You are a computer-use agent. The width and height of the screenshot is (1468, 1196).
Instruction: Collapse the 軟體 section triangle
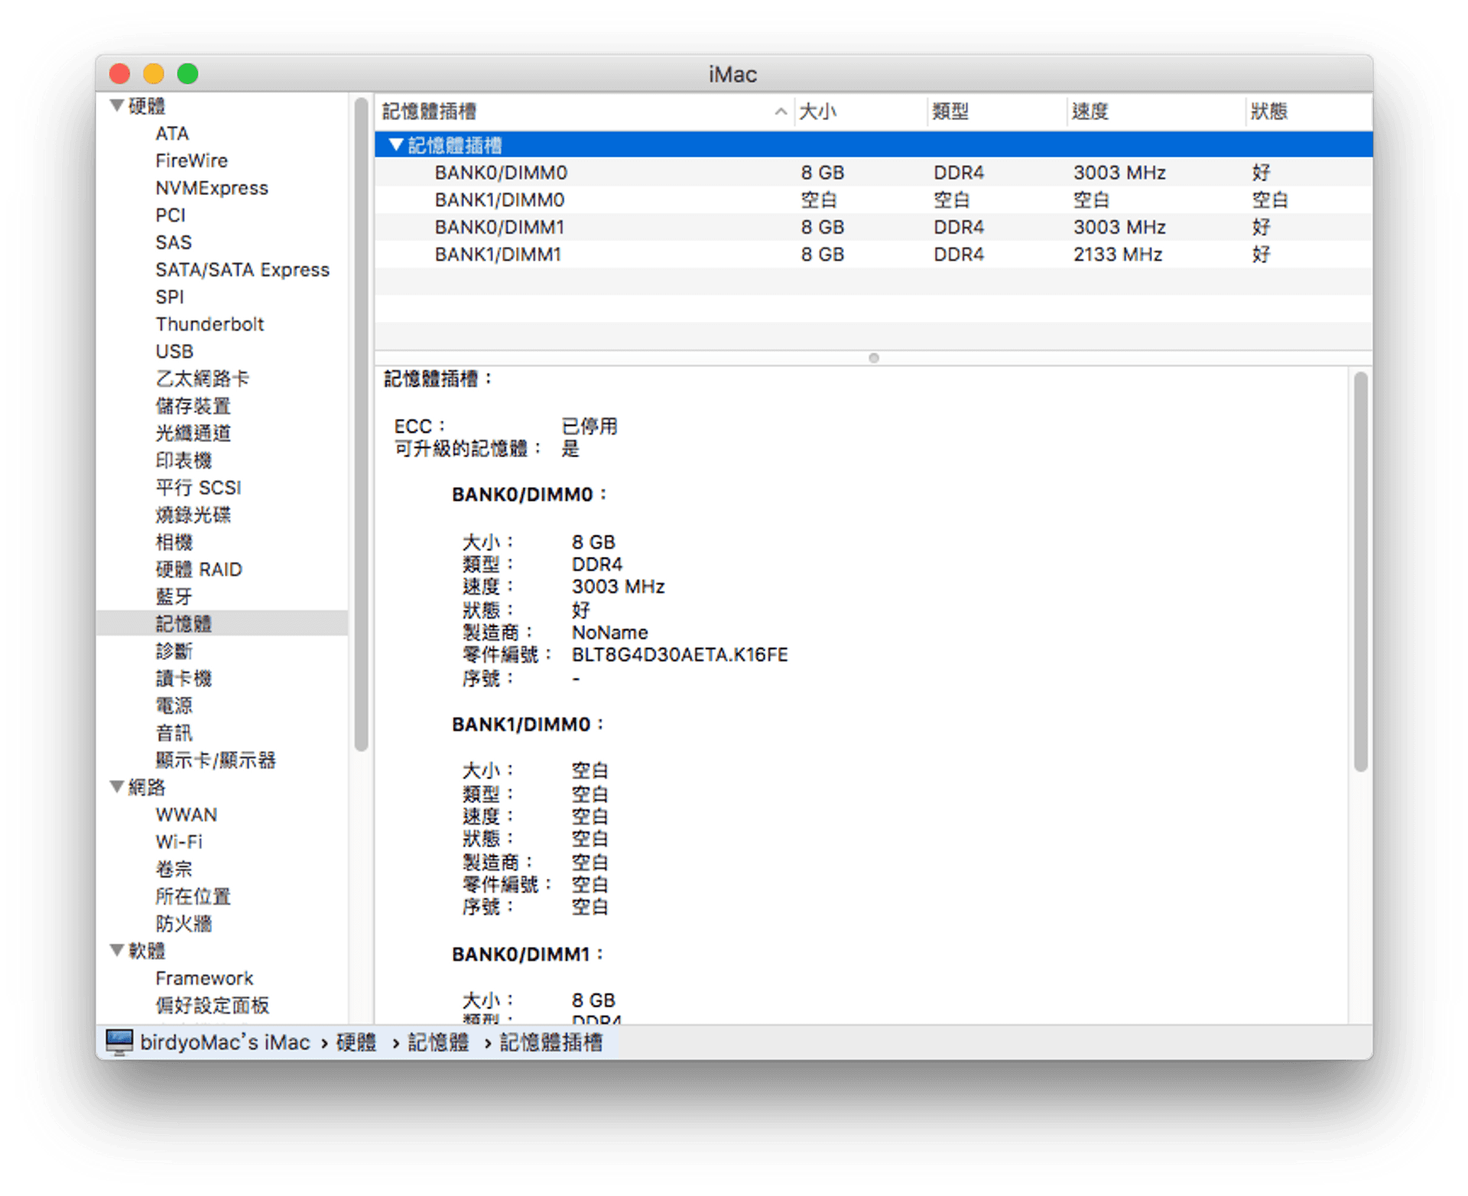click(x=116, y=950)
